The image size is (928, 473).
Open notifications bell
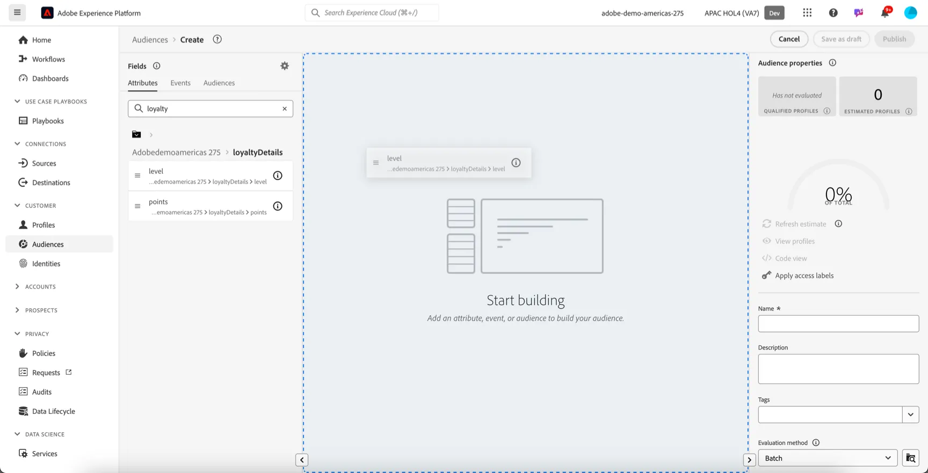[885, 13]
